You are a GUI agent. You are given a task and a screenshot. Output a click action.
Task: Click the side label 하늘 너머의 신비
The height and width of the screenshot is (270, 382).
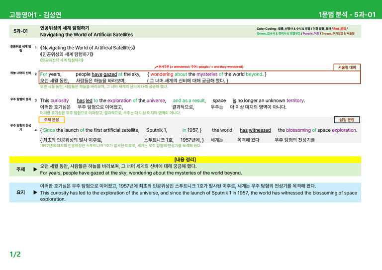click(21, 73)
